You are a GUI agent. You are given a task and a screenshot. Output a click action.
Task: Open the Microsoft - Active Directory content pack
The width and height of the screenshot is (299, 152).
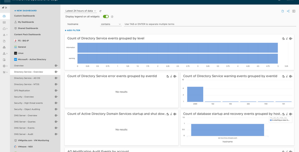point(32,59)
